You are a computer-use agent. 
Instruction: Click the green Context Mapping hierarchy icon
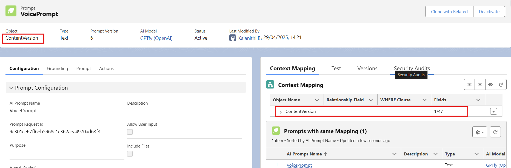[270, 85]
